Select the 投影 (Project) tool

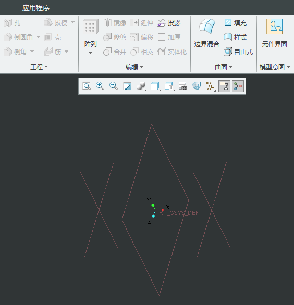[169, 23]
